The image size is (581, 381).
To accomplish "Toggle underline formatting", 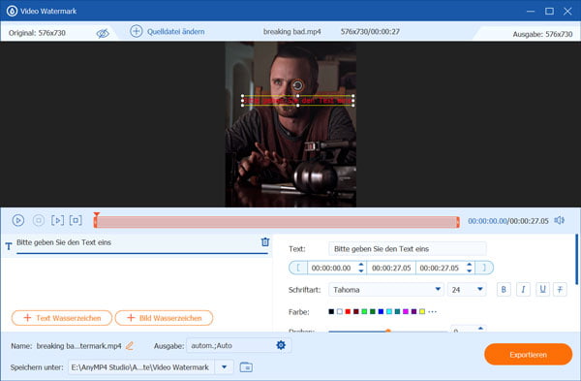I will coord(542,289).
